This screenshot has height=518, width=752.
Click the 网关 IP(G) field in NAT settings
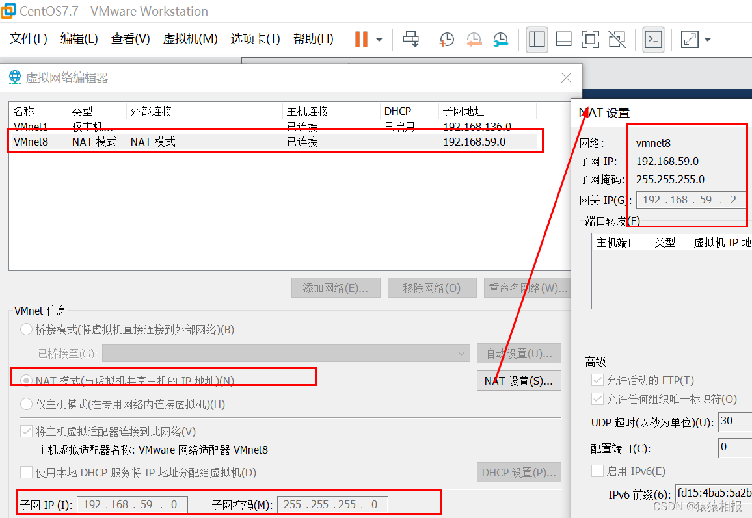691,200
